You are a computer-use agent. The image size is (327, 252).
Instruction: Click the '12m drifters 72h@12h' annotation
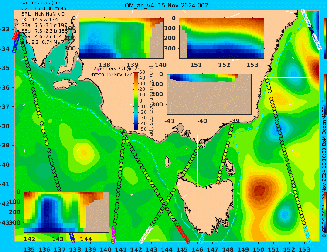(116, 69)
